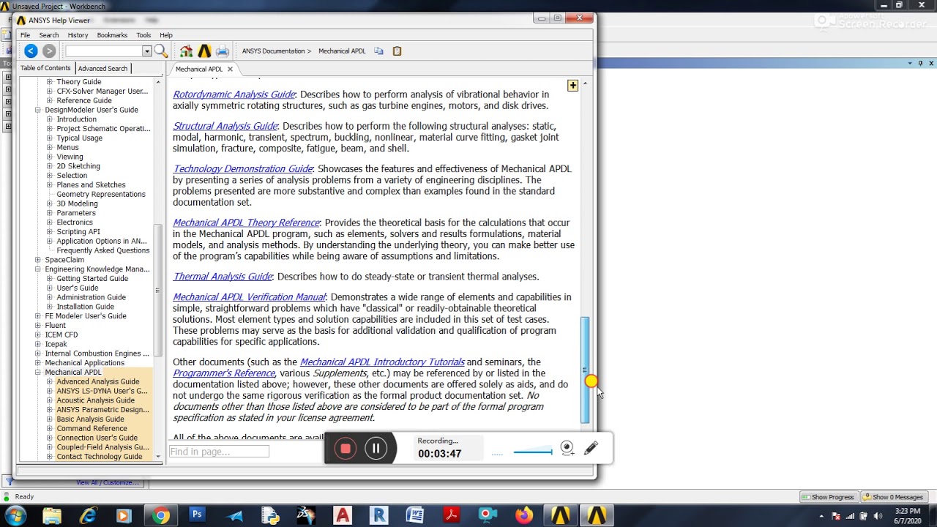The image size is (937, 527).
Task: Open the Thermal Analysis Guide link
Action: coord(222,276)
